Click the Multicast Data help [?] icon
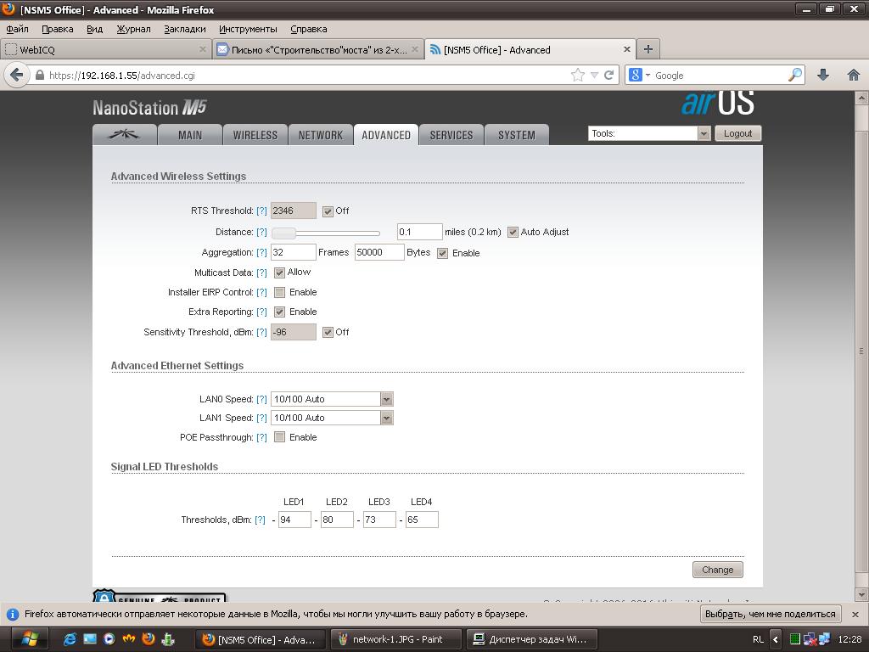The image size is (869, 652). click(x=261, y=273)
